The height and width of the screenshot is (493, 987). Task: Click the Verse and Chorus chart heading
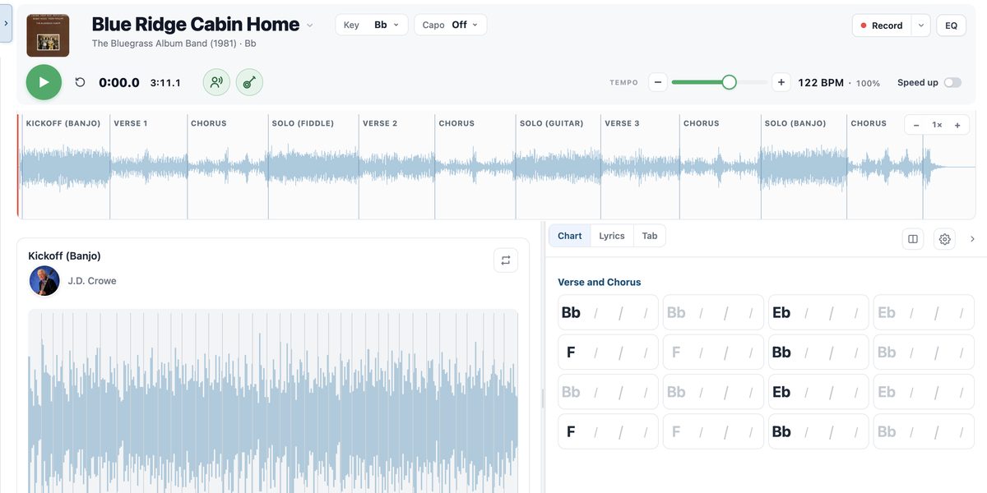tap(600, 282)
